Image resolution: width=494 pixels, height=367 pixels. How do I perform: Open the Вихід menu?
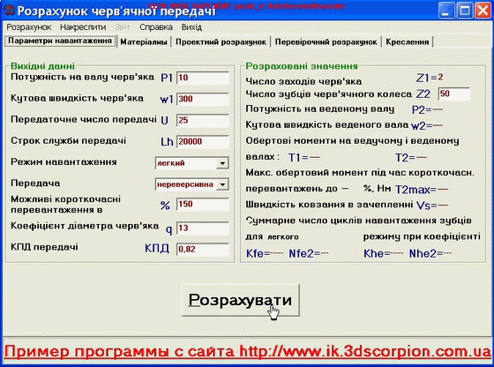click(191, 27)
